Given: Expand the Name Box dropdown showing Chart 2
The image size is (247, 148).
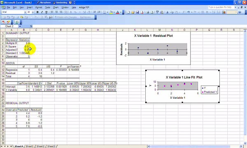Looking at the screenshot, I should [x=20, y=26].
